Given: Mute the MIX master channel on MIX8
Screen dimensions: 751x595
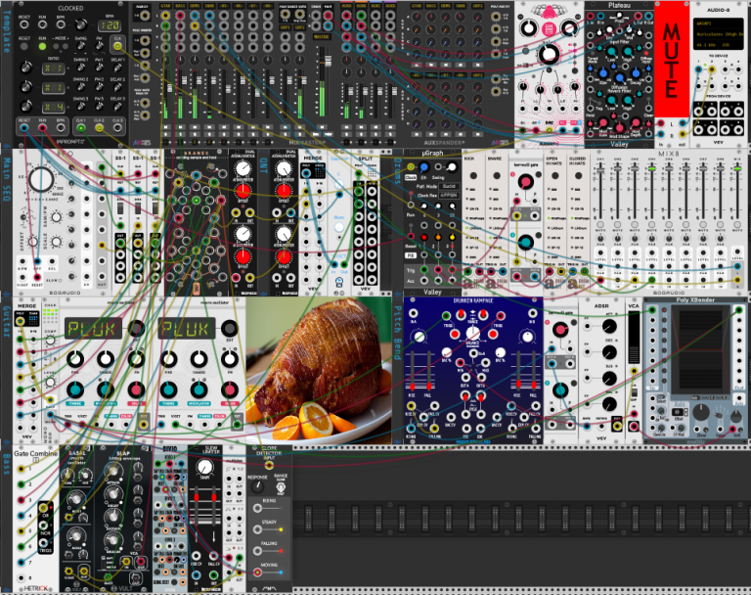Looking at the screenshot, I should [x=737, y=224].
